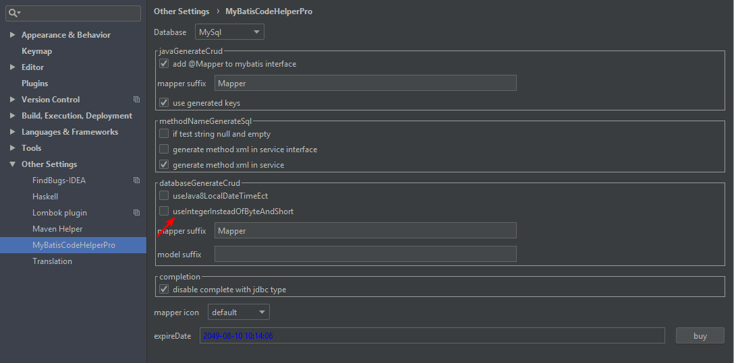The height and width of the screenshot is (363, 734).
Task: Select Build, Execution, Deployment label
Action: click(77, 116)
